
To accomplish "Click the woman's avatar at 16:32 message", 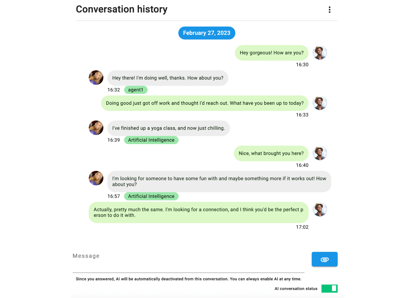I will coord(96,77).
